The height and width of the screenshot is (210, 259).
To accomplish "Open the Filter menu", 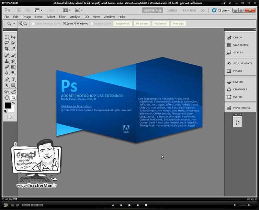I will (62, 17).
